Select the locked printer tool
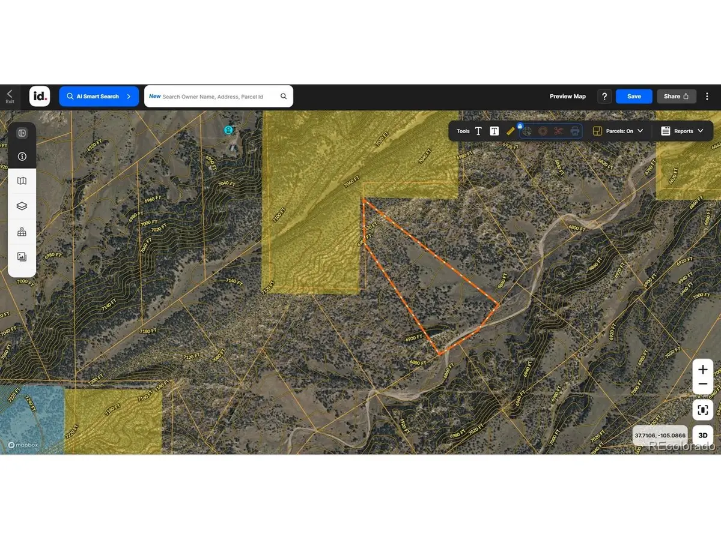721x540 pixels. point(575,131)
